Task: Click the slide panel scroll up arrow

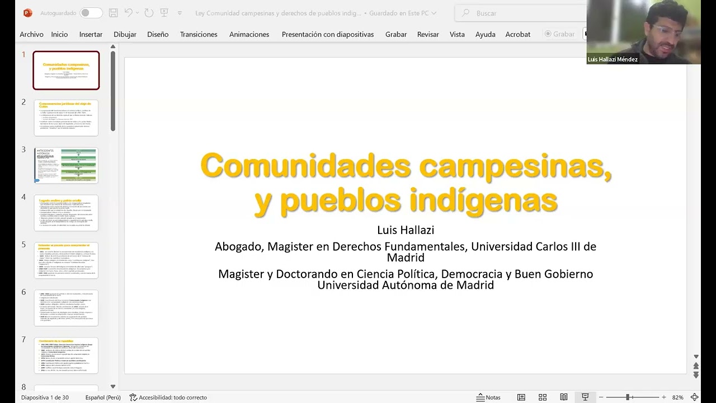Action: click(x=112, y=48)
